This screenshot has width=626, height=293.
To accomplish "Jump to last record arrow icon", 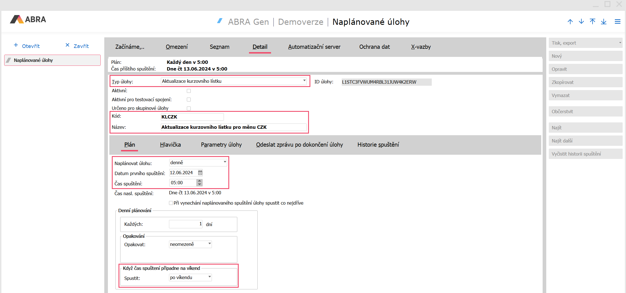I will tap(603, 22).
